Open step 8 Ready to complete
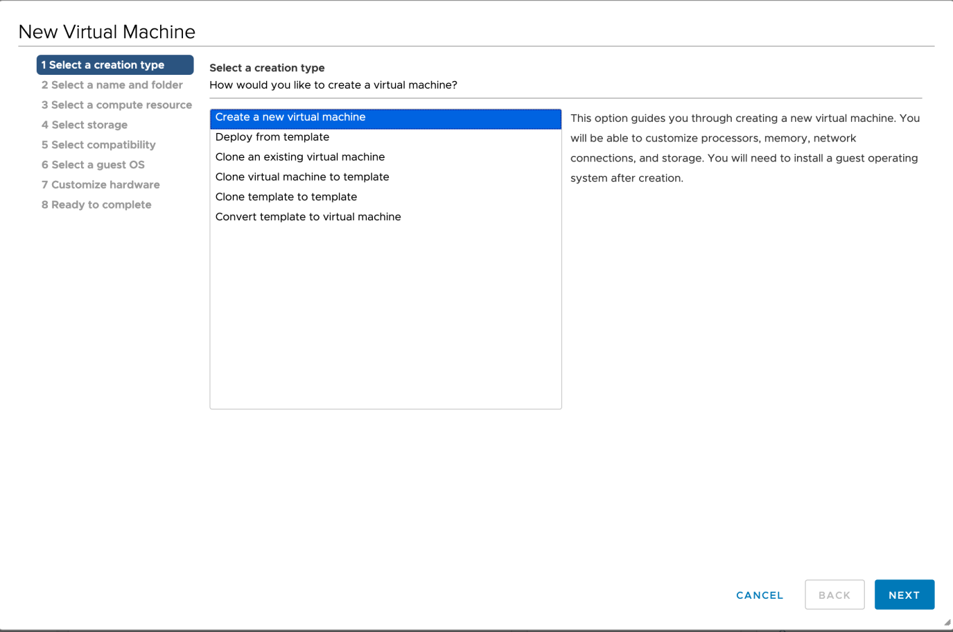Image resolution: width=953 pixels, height=632 pixels. [x=96, y=204]
